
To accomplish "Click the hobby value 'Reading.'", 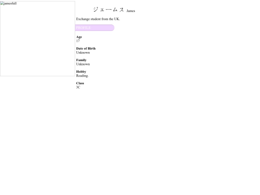I will pyautogui.click(x=82, y=76).
